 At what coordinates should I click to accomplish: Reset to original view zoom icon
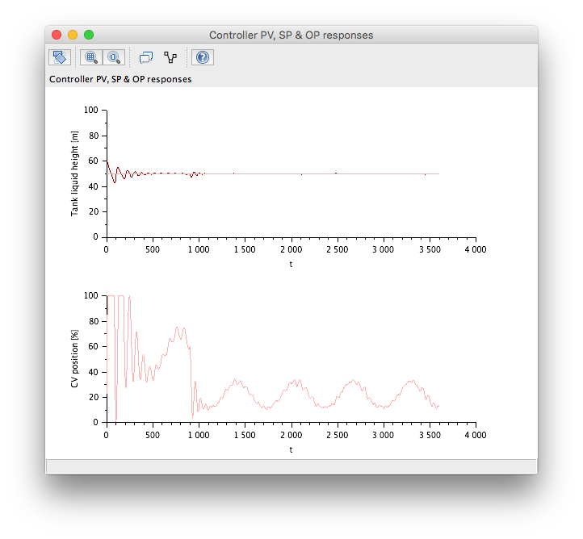(x=114, y=57)
